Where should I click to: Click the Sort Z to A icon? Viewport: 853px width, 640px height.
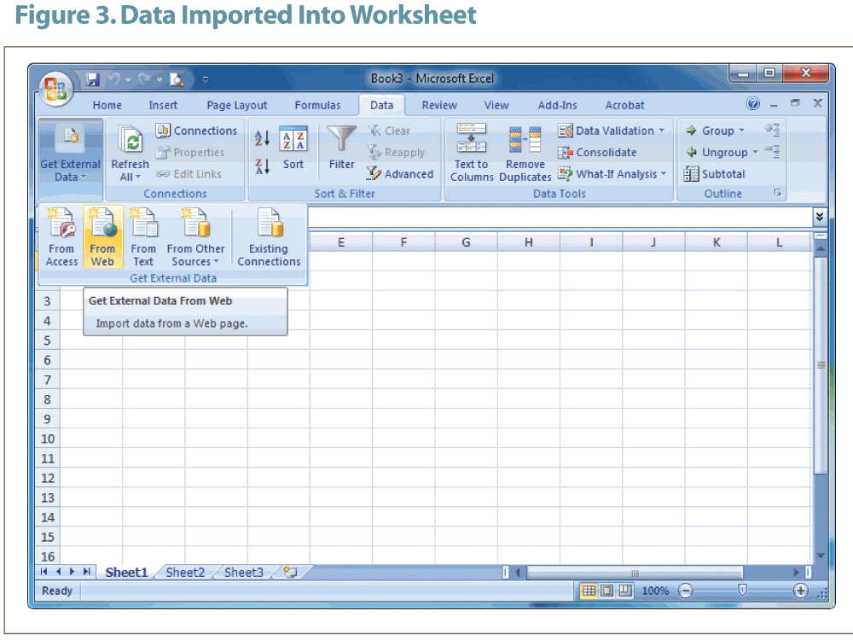click(x=262, y=166)
